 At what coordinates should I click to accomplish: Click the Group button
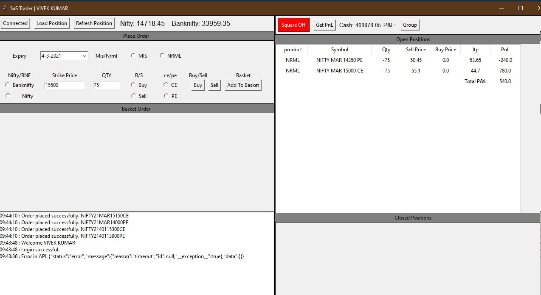coord(410,25)
